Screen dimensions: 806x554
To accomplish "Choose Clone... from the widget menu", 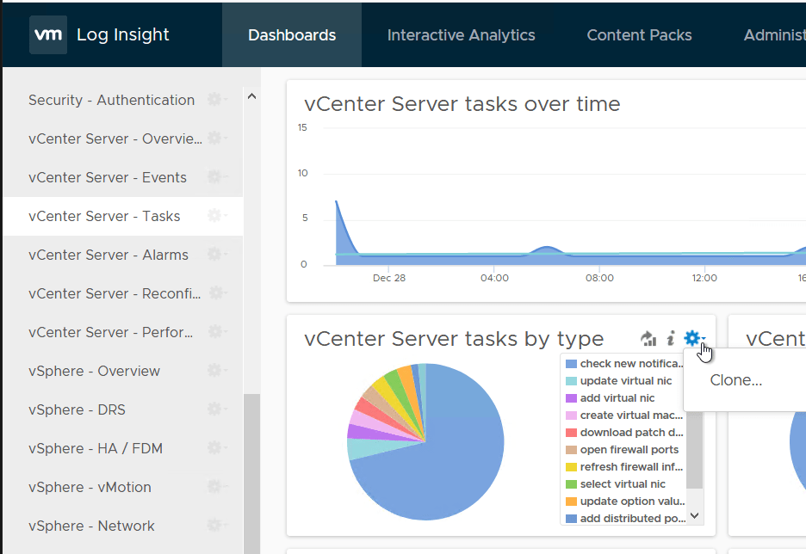I will pyautogui.click(x=735, y=380).
